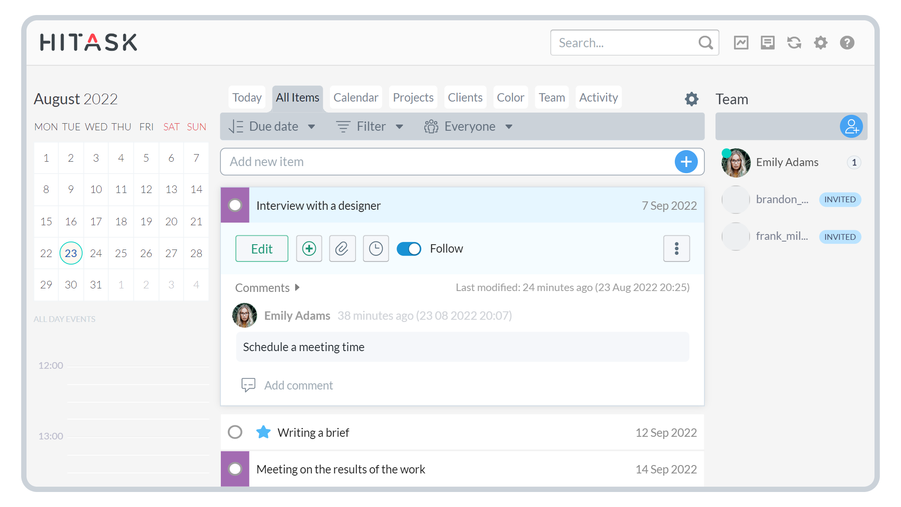901x507 pixels.
Task: Open Emily Adams avatar in Team panel
Action: tap(736, 163)
